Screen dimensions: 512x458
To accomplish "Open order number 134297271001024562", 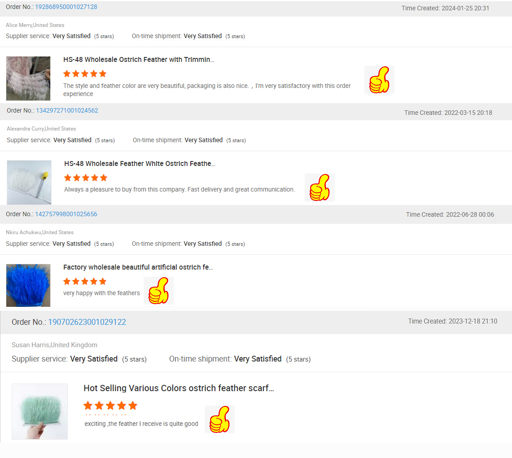I will pos(67,110).
